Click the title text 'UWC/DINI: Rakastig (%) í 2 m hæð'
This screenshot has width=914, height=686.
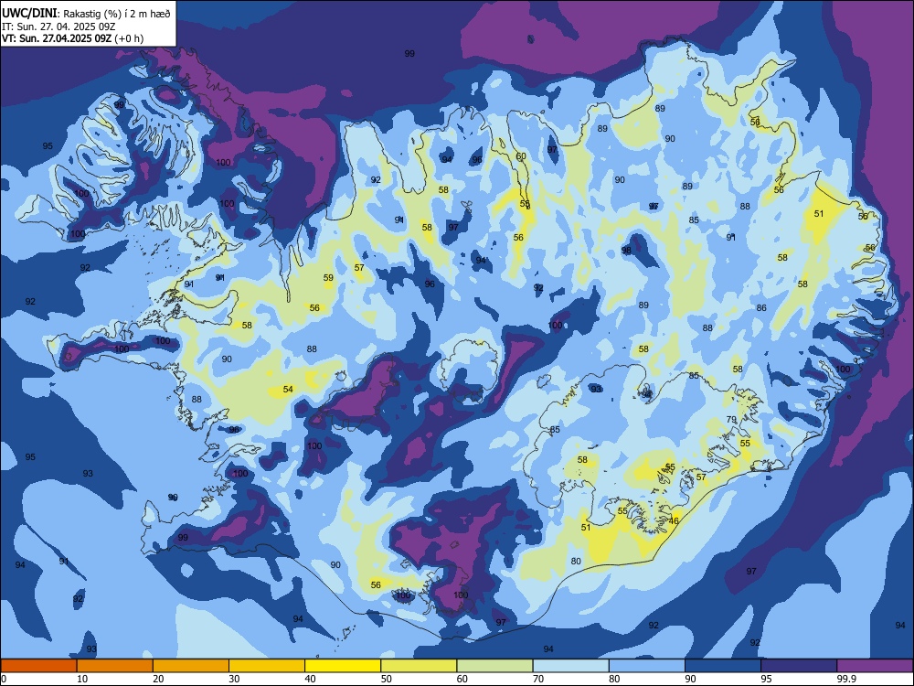click(x=86, y=13)
